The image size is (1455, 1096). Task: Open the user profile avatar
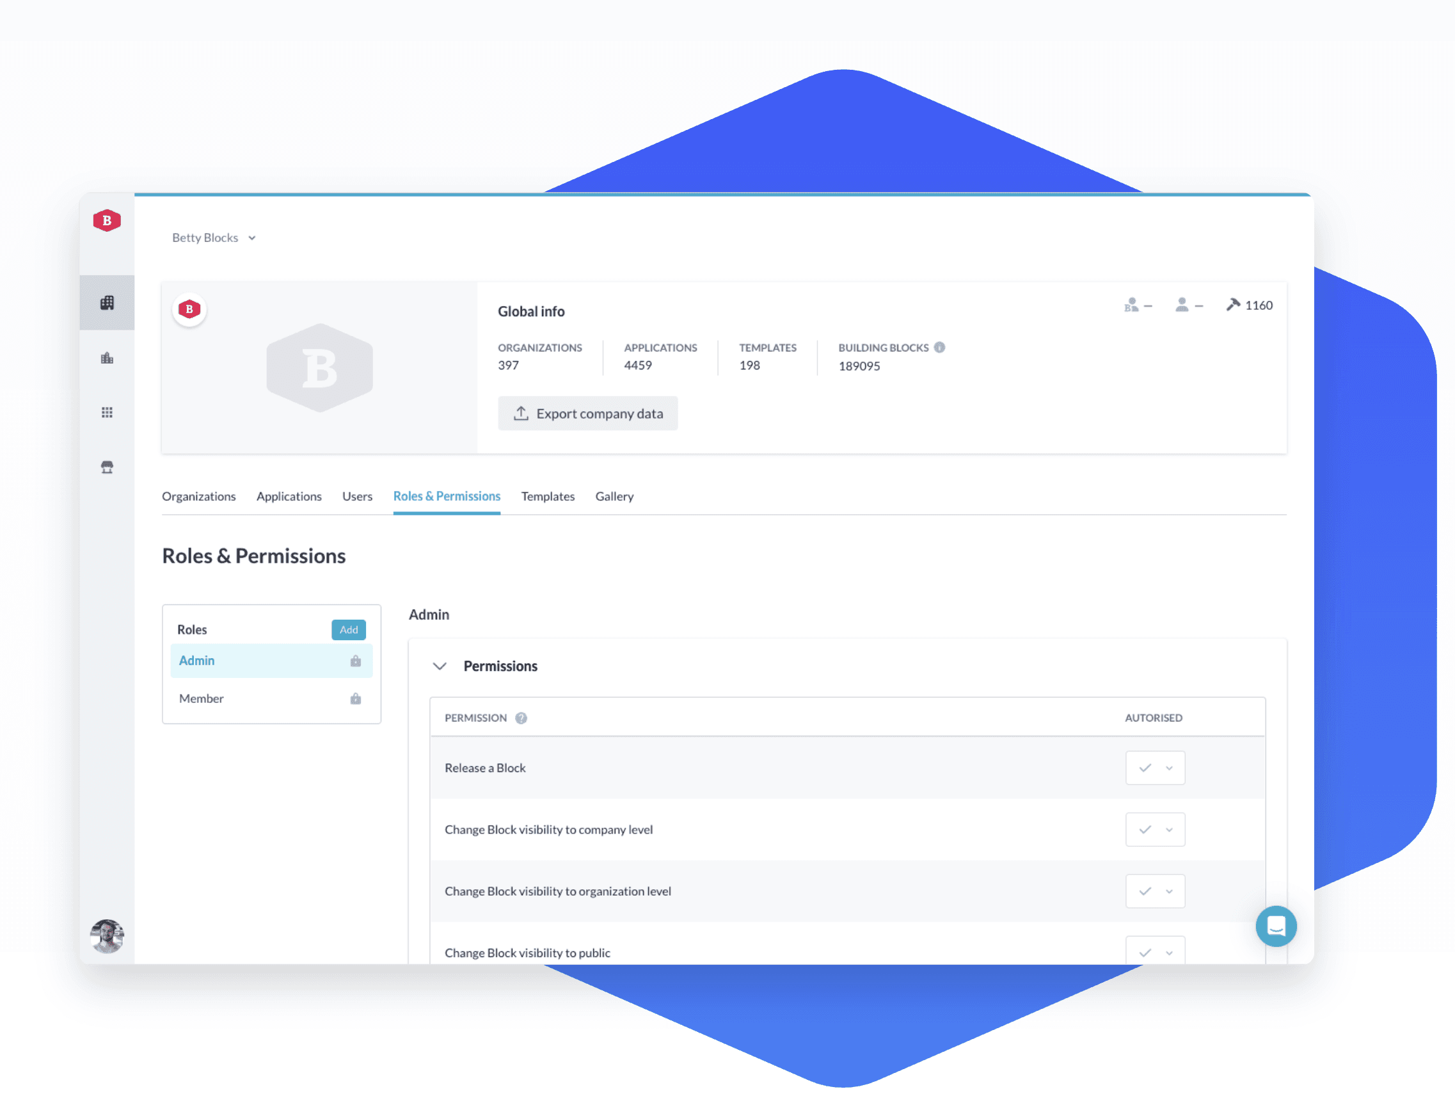[107, 936]
